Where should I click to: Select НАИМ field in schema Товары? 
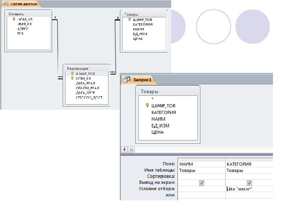pos(138,29)
